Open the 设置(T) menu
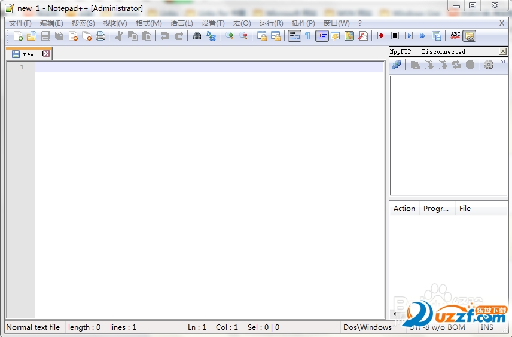The width and height of the screenshot is (512, 337). (213, 23)
